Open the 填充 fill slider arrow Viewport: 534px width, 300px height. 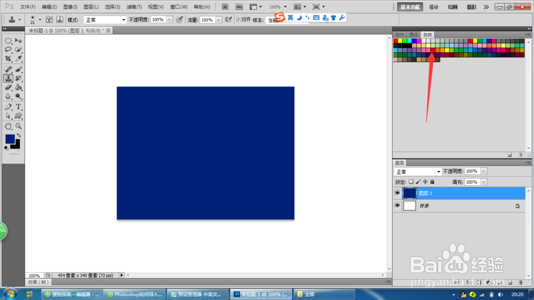(484, 182)
